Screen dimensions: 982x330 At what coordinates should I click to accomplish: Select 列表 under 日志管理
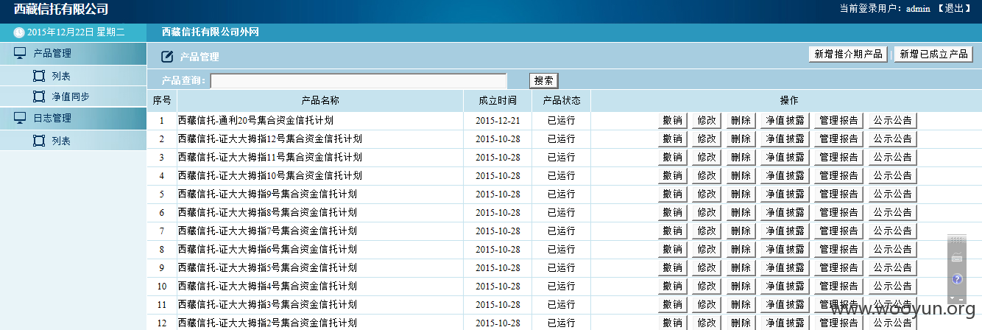coord(61,141)
